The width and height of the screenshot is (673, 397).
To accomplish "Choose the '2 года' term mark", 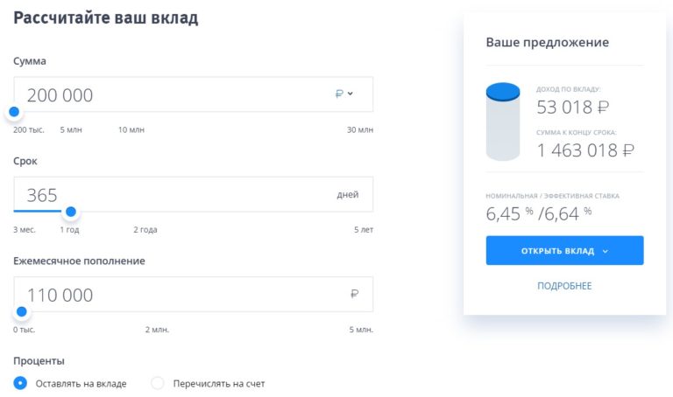I will coord(145,230).
